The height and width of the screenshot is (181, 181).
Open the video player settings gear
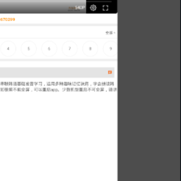point(93,8)
